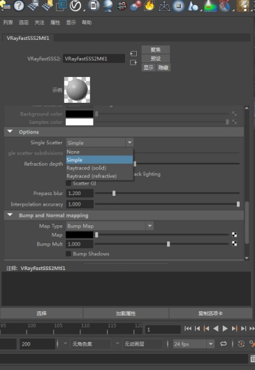The width and height of the screenshot is (255, 370).
Task: Click the 显示 button beside 隐藏
Action: pos(149,67)
